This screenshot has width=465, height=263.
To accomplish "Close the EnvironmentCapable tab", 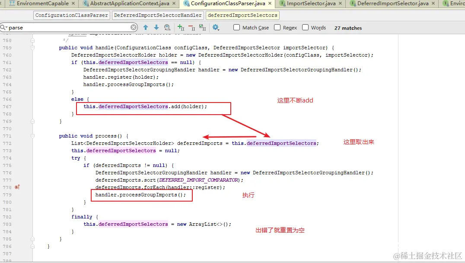I will click(x=73, y=3).
